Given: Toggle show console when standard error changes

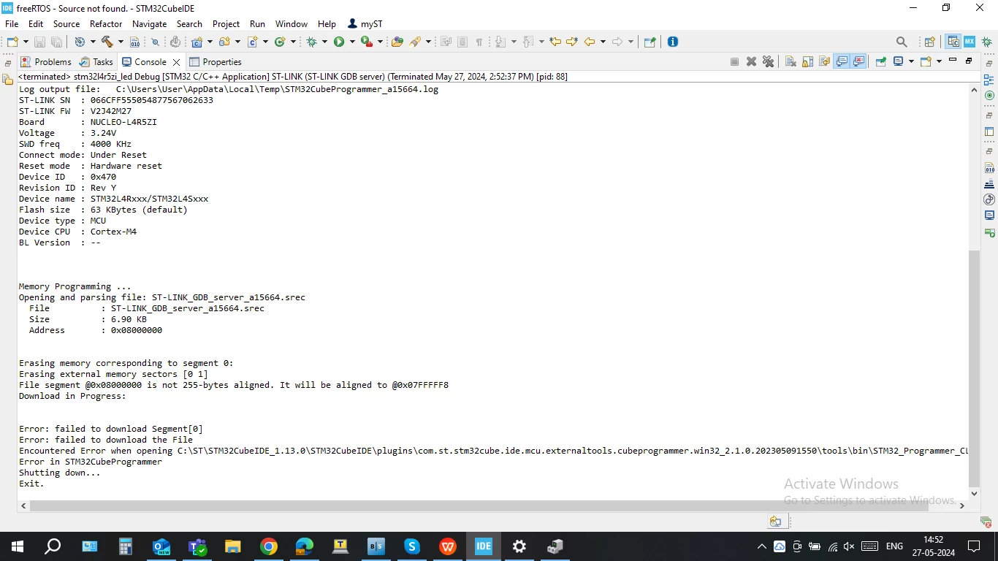Looking at the screenshot, I should point(858,62).
